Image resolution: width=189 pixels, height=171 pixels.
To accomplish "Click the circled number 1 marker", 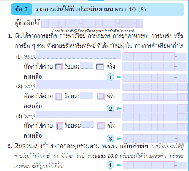I will pos(110,77).
